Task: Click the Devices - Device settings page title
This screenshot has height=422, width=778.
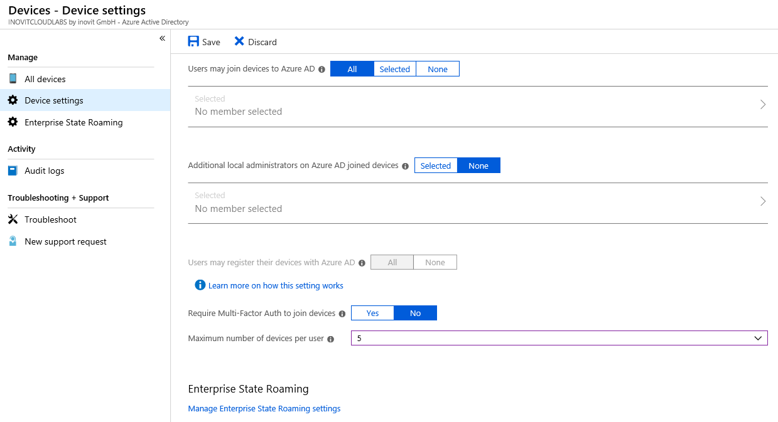Action: coord(77,10)
